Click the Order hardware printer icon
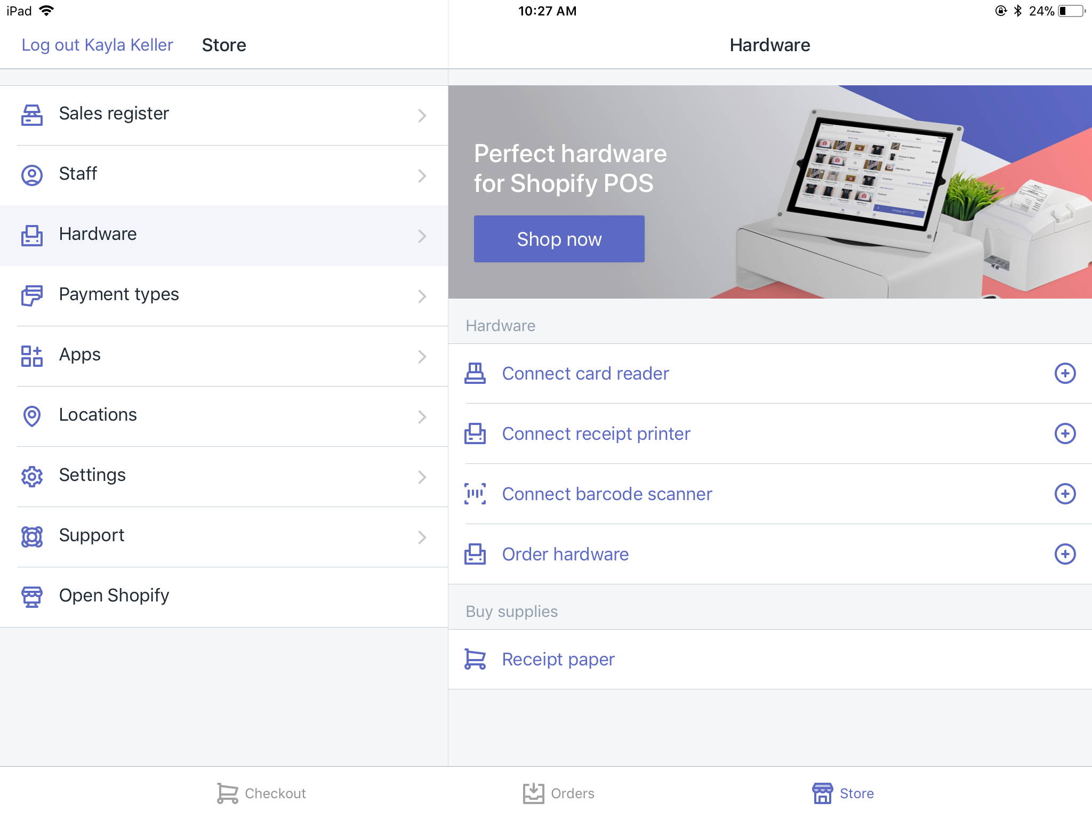Image resolution: width=1092 pixels, height=819 pixels. coord(475,554)
